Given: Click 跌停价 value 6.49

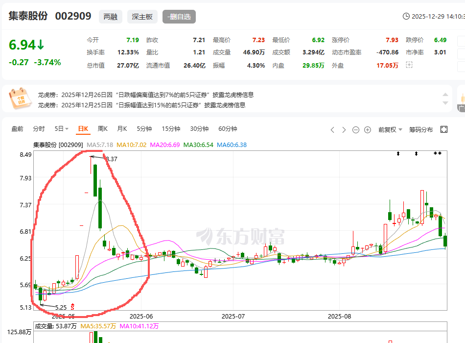Looking at the screenshot, I should click(x=441, y=40).
